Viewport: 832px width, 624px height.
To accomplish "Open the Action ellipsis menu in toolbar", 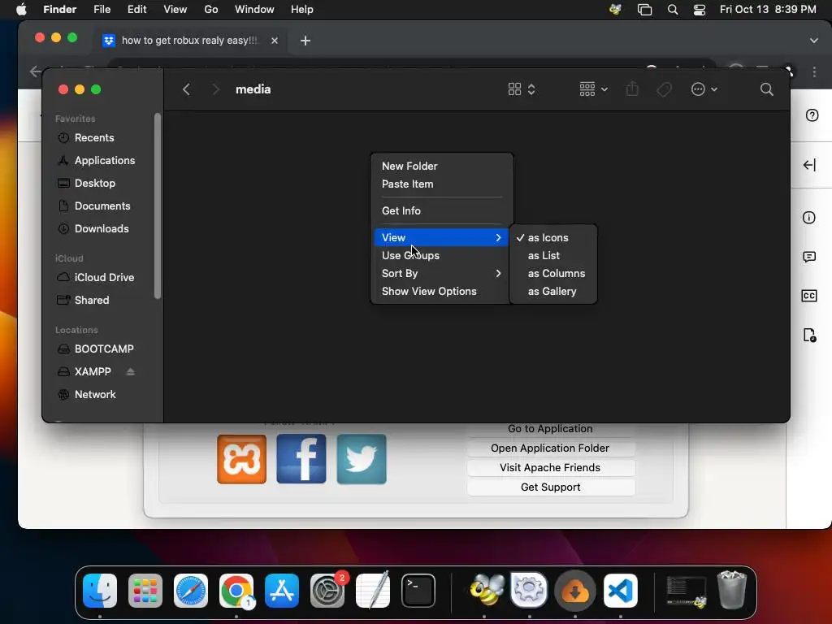I will [704, 89].
